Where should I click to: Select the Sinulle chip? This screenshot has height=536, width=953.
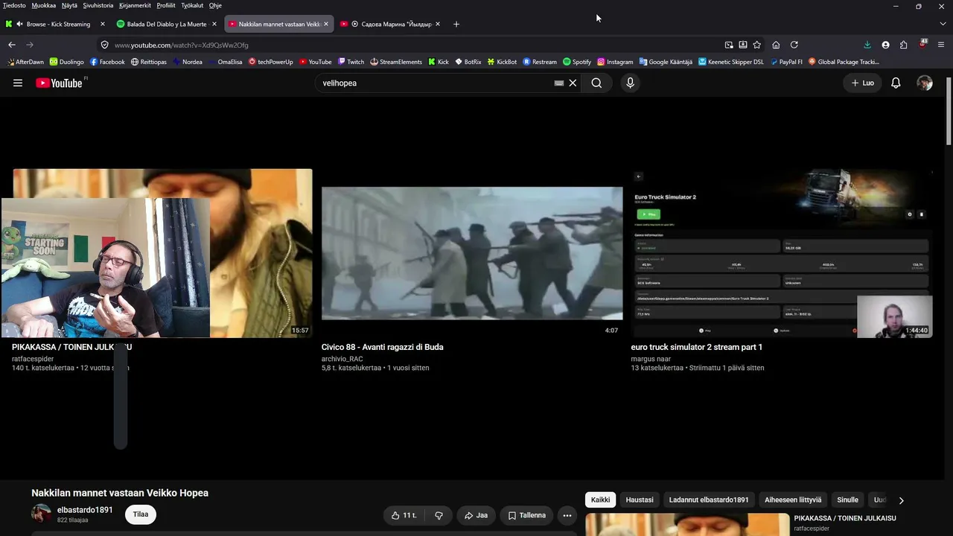[x=847, y=500]
